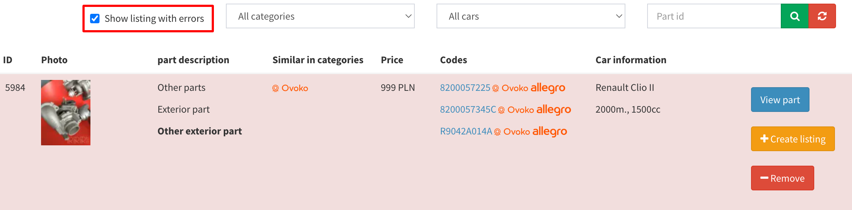Open part code link R9042A014A

466,132
